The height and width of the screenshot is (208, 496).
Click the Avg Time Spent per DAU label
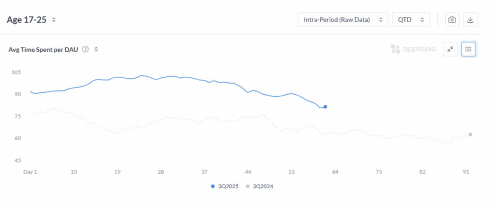(x=44, y=49)
